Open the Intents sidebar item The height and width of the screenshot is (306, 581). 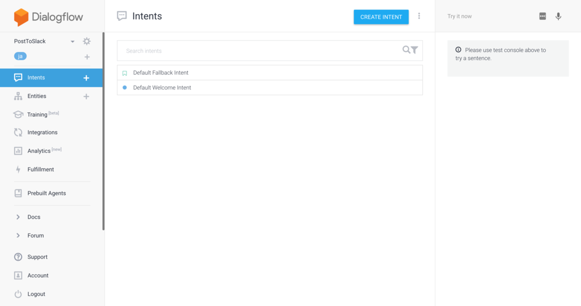51,78
